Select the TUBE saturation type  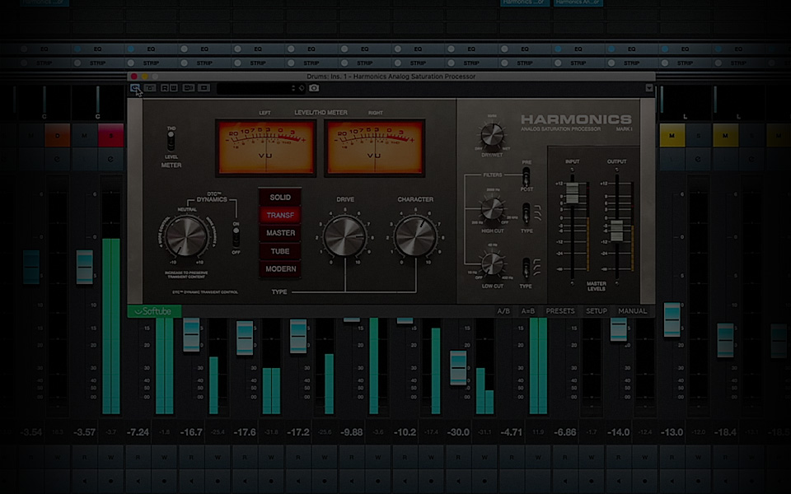click(x=280, y=251)
